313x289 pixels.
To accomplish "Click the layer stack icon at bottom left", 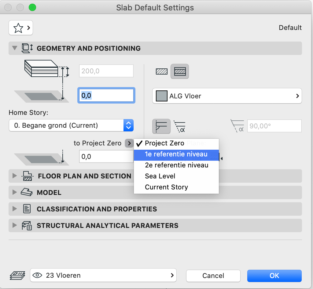I will [x=17, y=276].
